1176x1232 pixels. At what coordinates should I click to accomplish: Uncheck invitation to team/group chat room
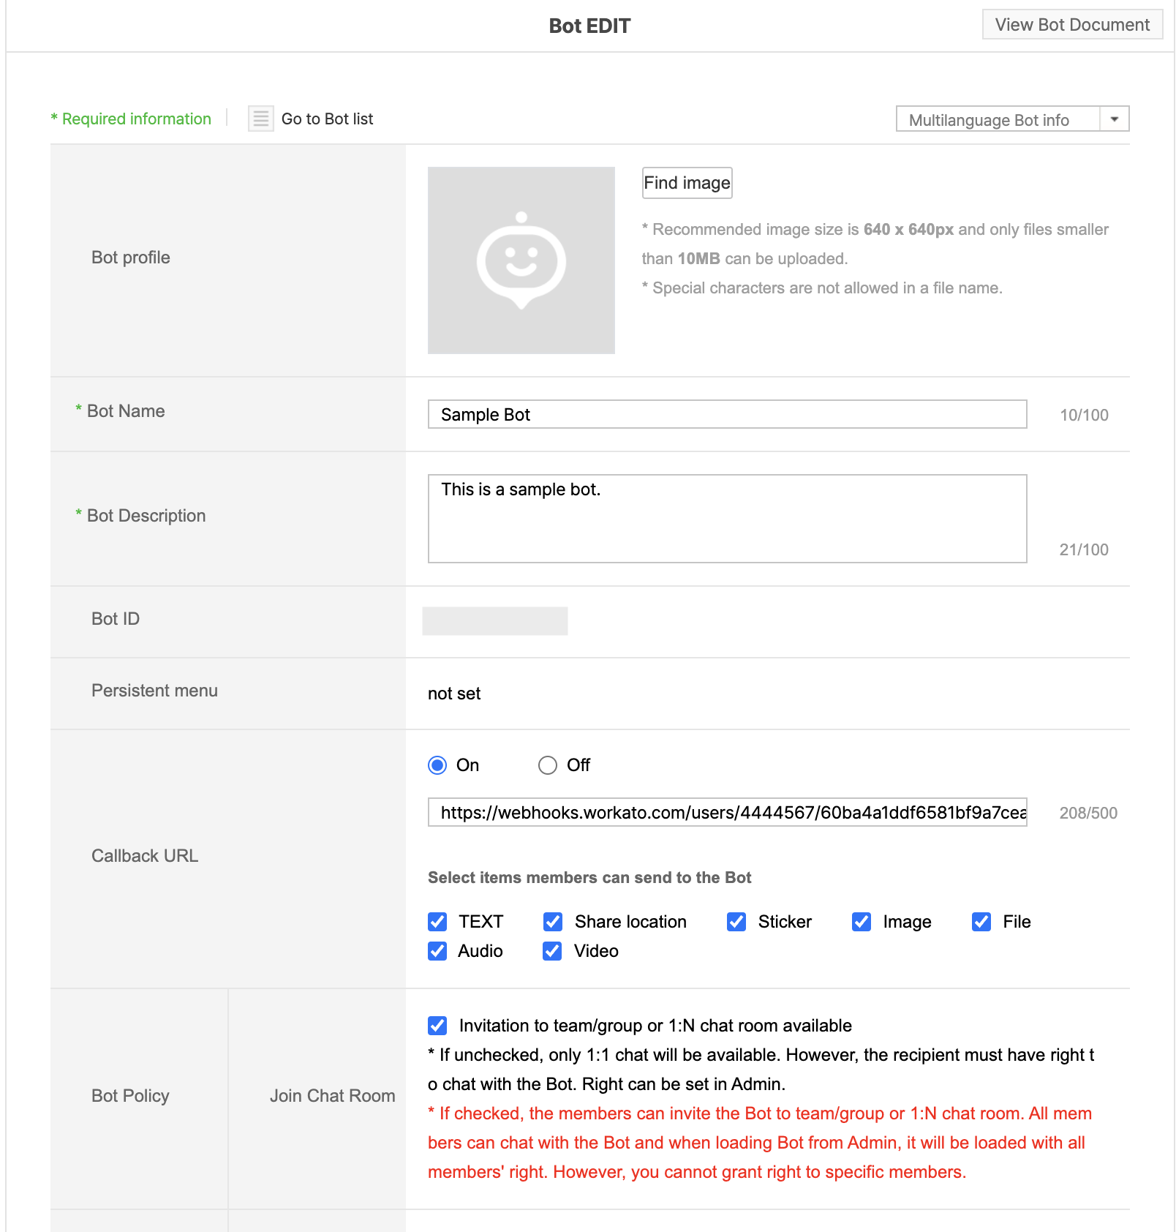437,1026
